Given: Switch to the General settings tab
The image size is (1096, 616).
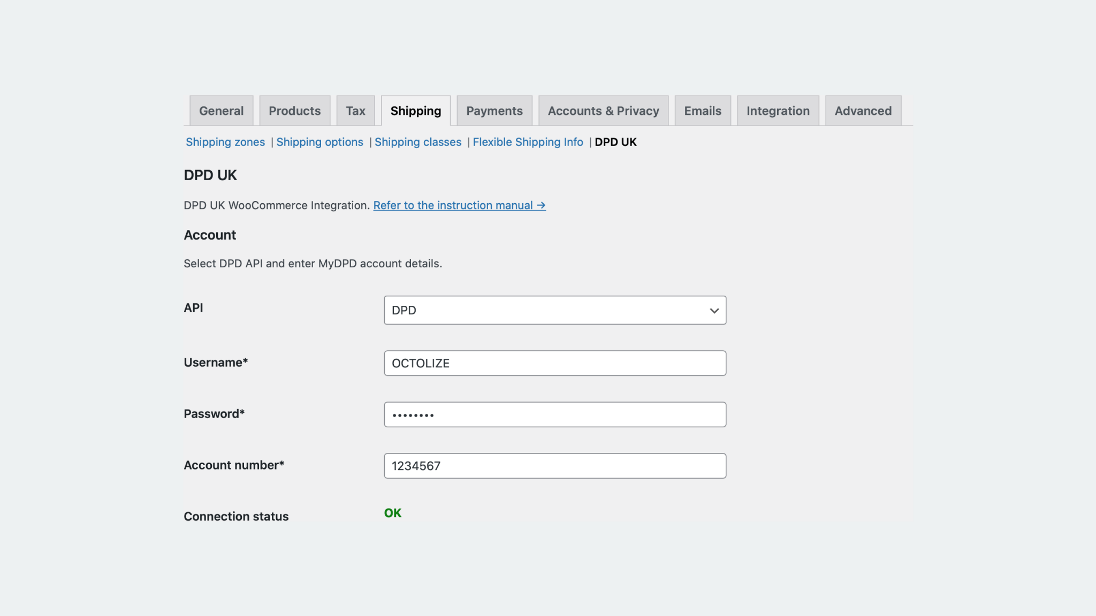Looking at the screenshot, I should (221, 111).
